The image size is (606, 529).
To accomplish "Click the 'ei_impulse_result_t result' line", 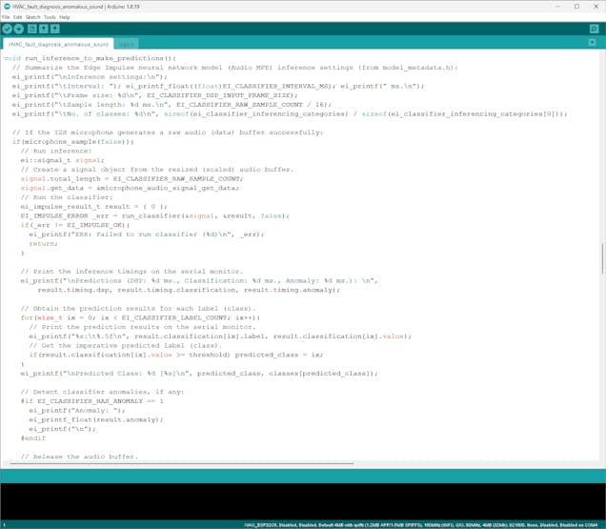I will click(94, 207).
